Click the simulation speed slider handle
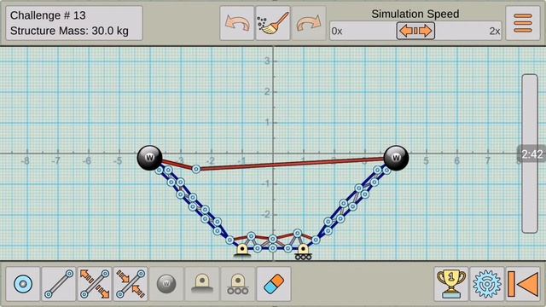 (x=415, y=31)
